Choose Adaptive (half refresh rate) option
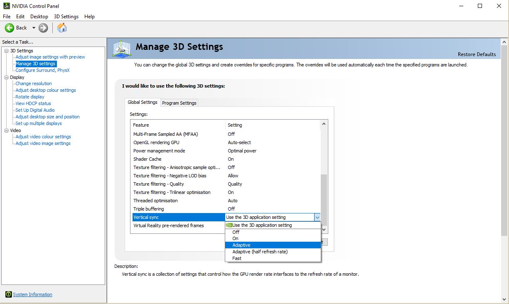The image size is (509, 304). (273, 252)
